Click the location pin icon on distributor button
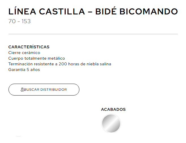Screen dimensions: 186x143 [22, 90]
